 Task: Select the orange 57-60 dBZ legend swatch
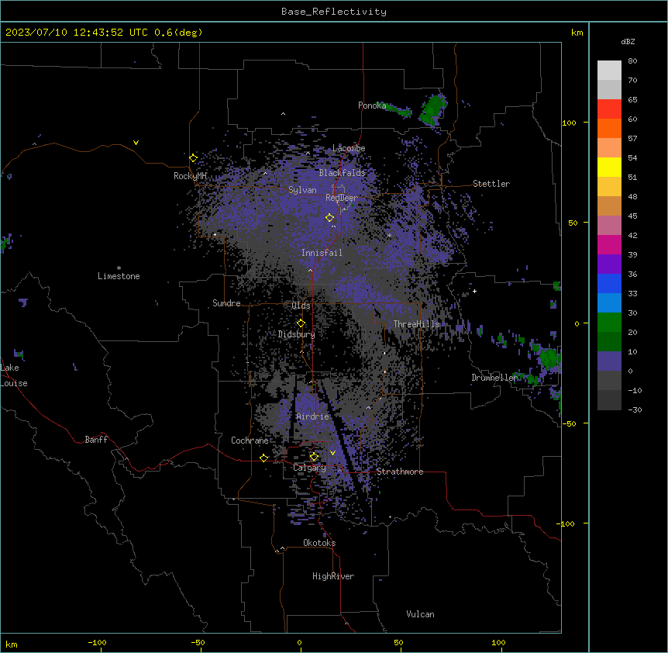[x=609, y=128]
